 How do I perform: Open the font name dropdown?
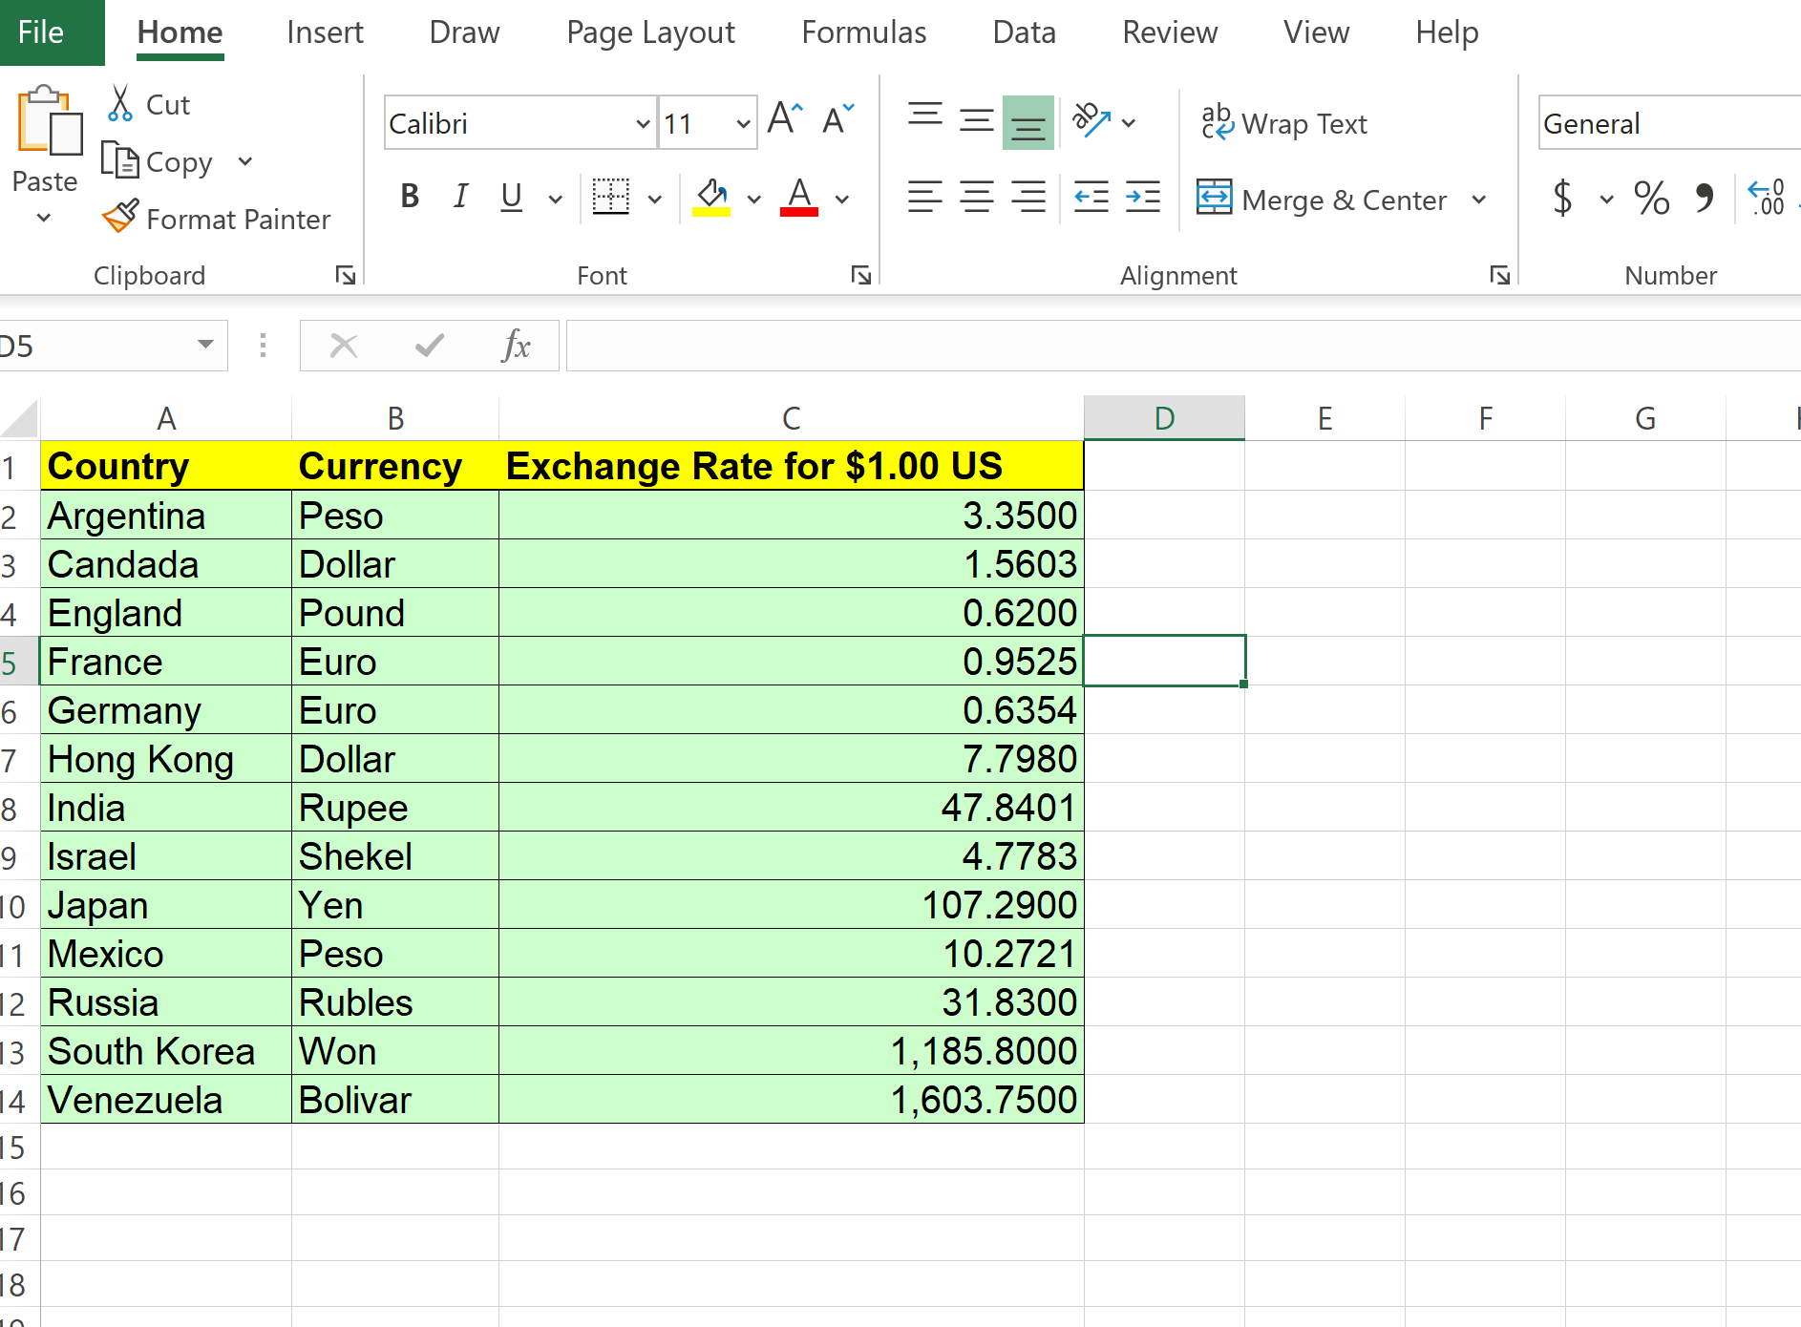pos(642,123)
